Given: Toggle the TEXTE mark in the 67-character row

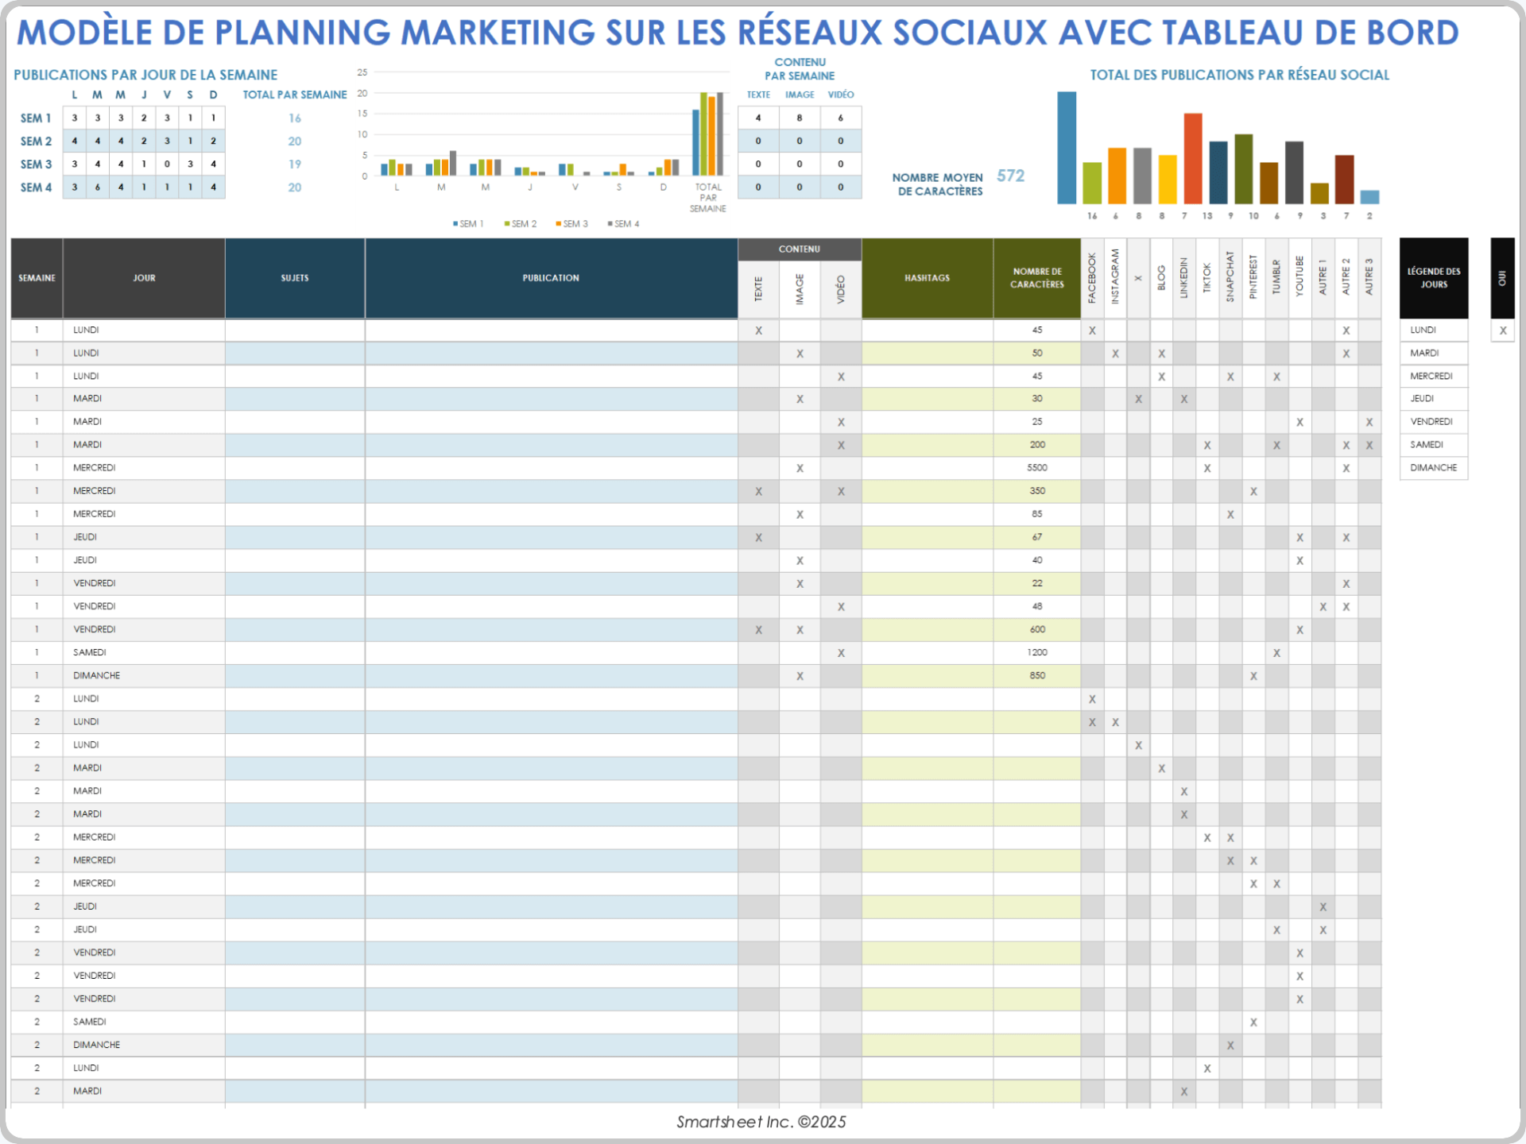Looking at the screenshot, I should [758, 538].
